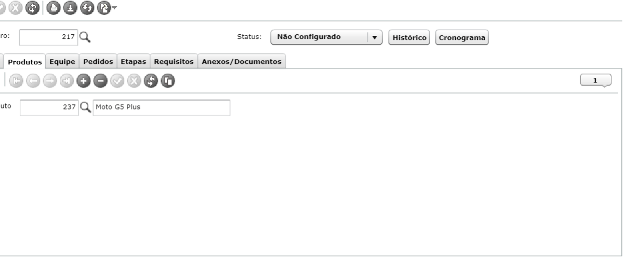
Task: Click the copy/duplicate icon in Produtos toolbar
Action: click(167, 80)
